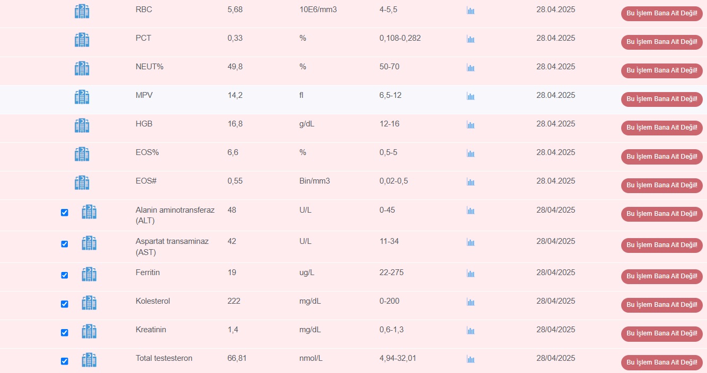The width and height of the screenshot is (707, 373).
Task: Click the testosterone value 66,81
Action: click(237, 358)
